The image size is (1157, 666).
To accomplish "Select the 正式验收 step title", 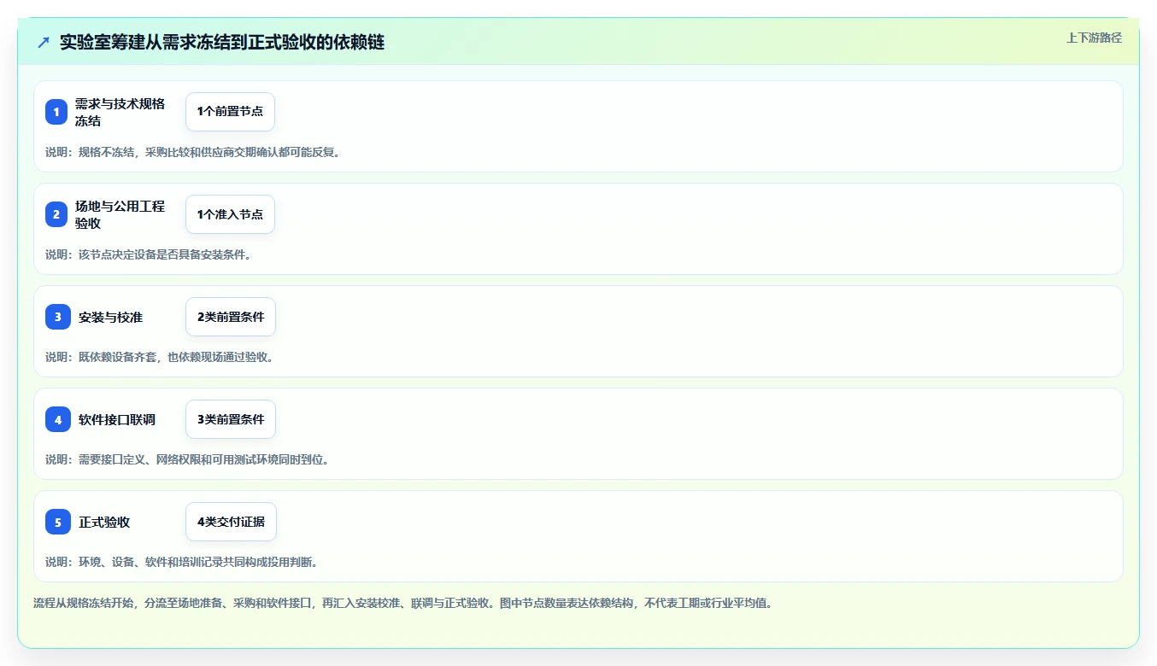I will pos(104,522).
